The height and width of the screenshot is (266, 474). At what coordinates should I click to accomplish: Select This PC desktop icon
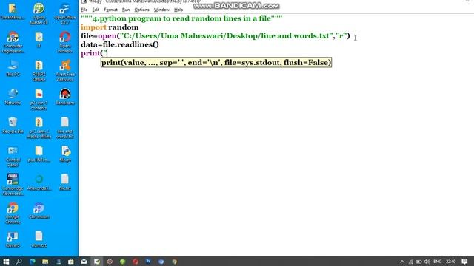[13, 68]
